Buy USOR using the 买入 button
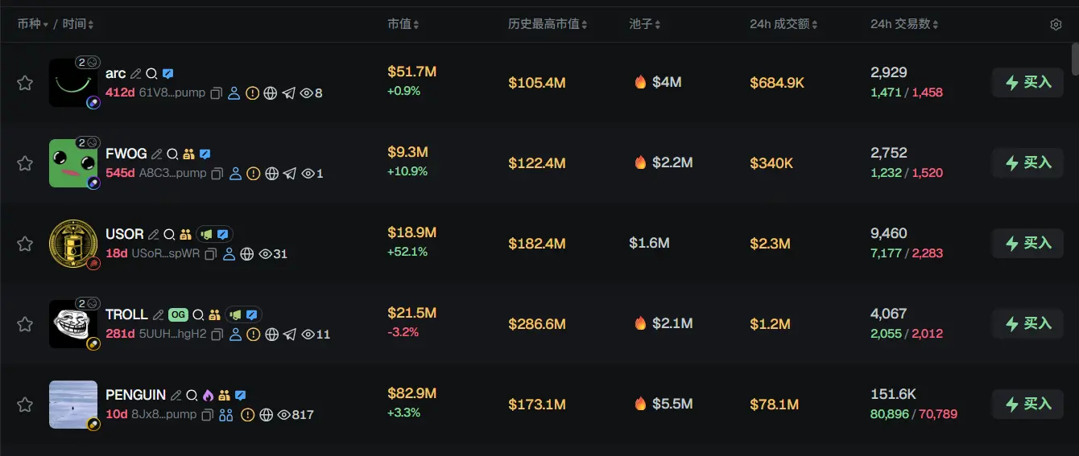The image size is (1079, 456). coord(1028,243)
